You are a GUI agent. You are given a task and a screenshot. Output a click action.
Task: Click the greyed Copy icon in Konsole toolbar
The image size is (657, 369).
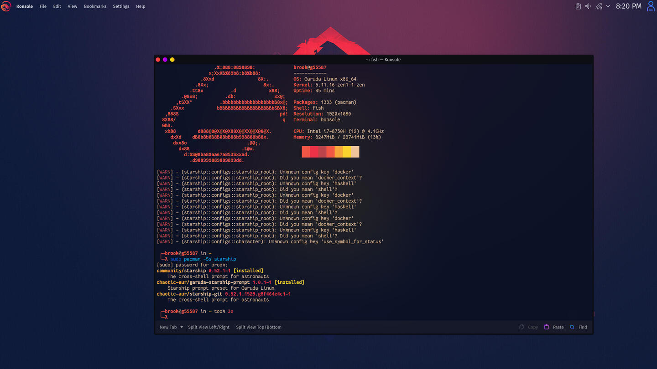tap(521, 327)
